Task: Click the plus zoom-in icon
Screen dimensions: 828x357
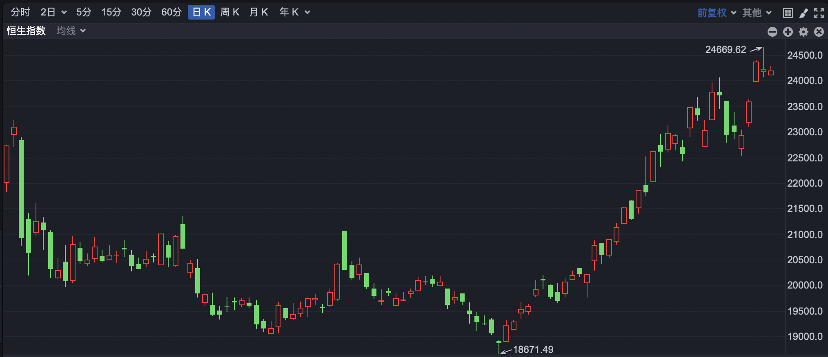Action: pyautogui.click(x=788, y=32)
